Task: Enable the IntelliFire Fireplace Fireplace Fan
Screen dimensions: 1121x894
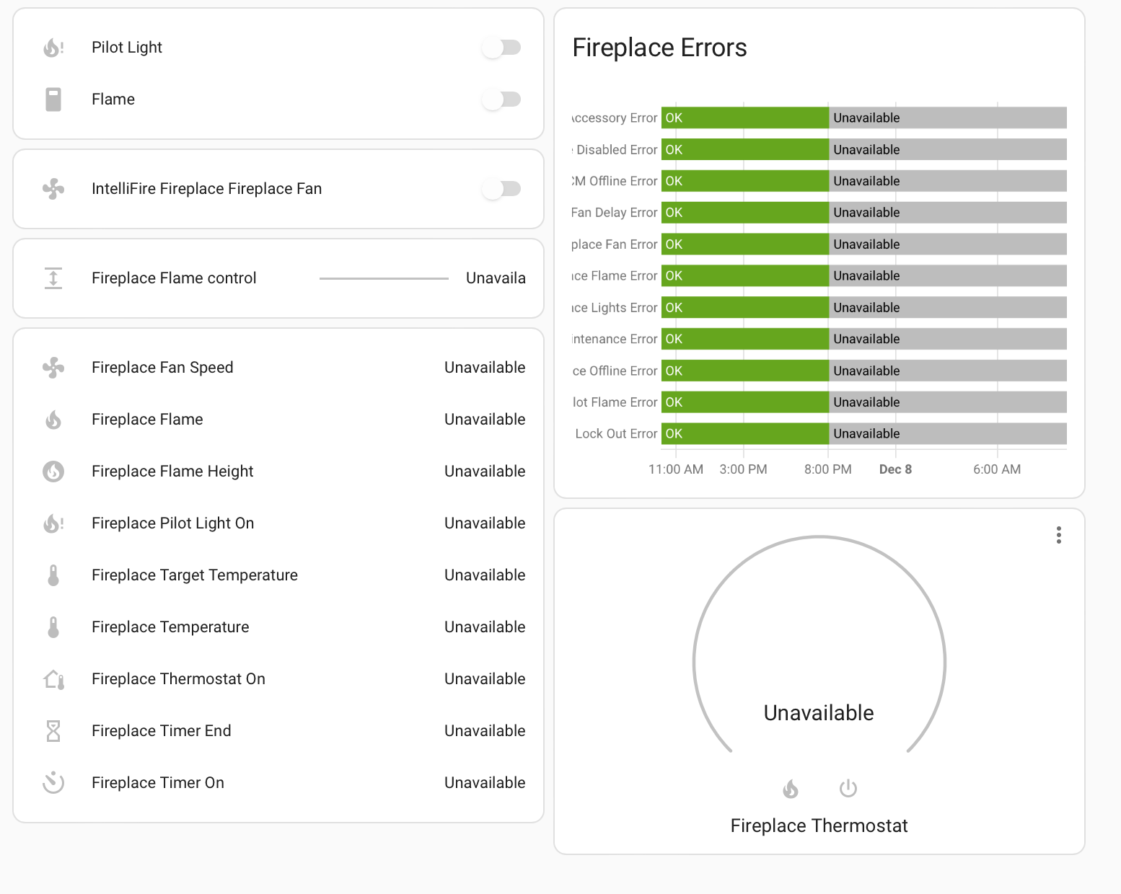Action: pos(503,189)
